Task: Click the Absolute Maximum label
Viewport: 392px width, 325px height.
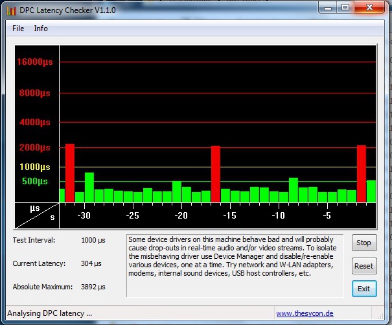Action: pyautogui.click(x=43, y=287)
